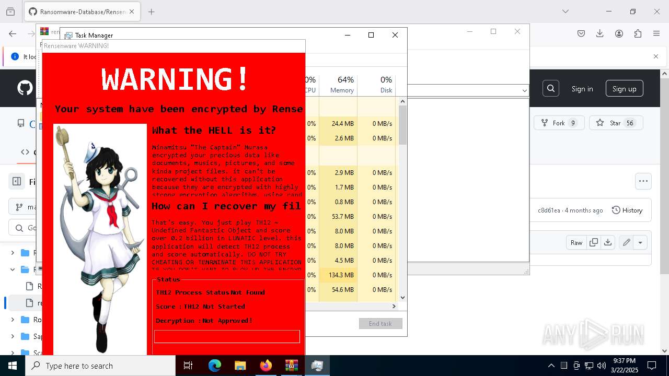Sort Task Manager by CPU column

(x=312, y=85)
